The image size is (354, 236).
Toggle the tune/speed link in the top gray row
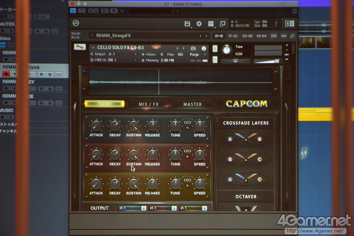(187, 123)
